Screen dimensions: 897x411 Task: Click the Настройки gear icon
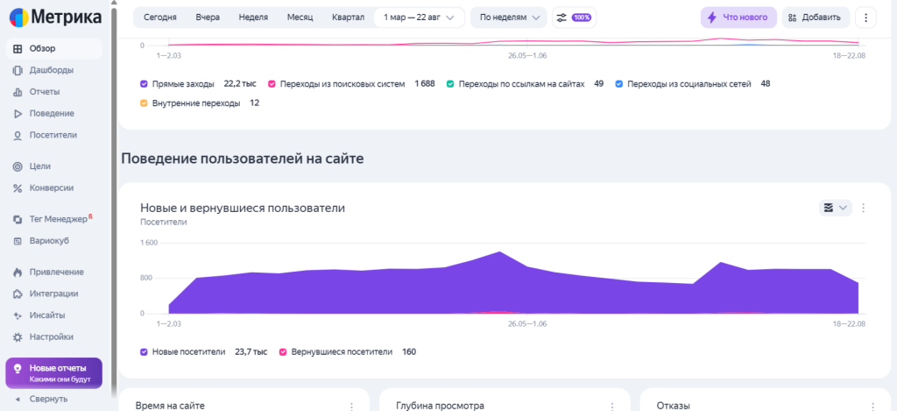18,337
